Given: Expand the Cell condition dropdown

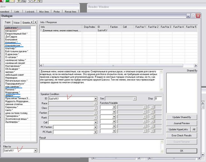Looking at the screenshot, I should tap(95, 122).
